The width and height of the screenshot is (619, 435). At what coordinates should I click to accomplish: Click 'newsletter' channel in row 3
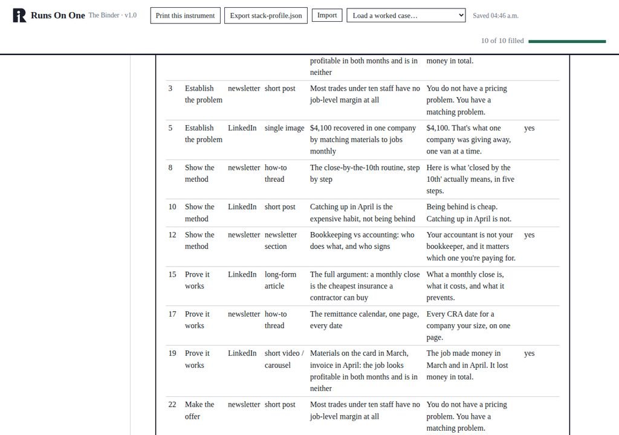[244, 88]
